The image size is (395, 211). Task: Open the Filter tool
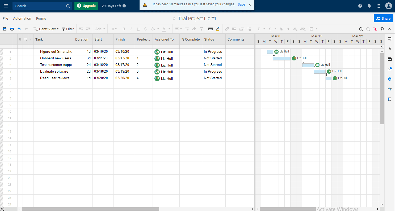click(x=68, y=29)
